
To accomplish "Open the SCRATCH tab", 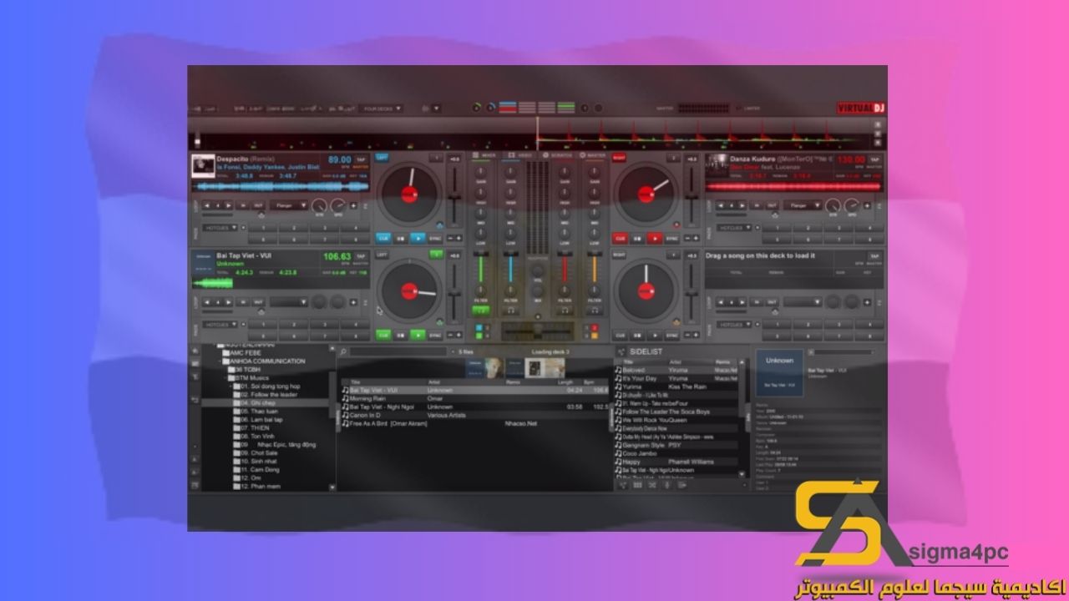I will point(558,155).
